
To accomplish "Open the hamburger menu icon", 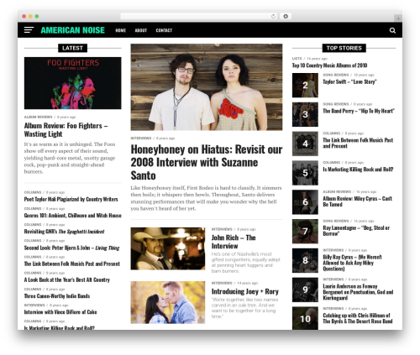I will tap(29, 30).
